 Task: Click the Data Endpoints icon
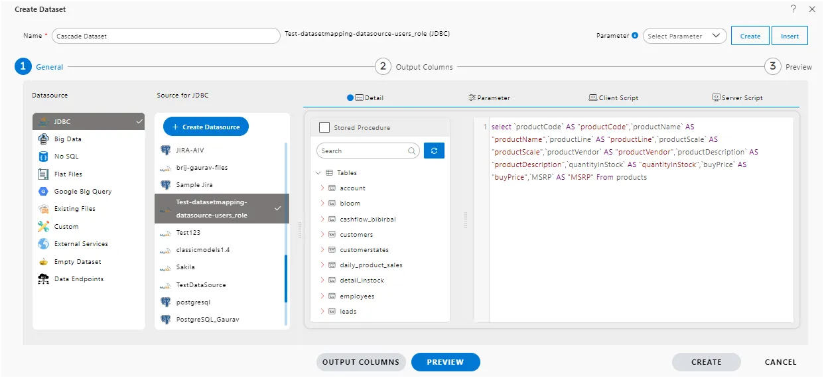(43, 279)
